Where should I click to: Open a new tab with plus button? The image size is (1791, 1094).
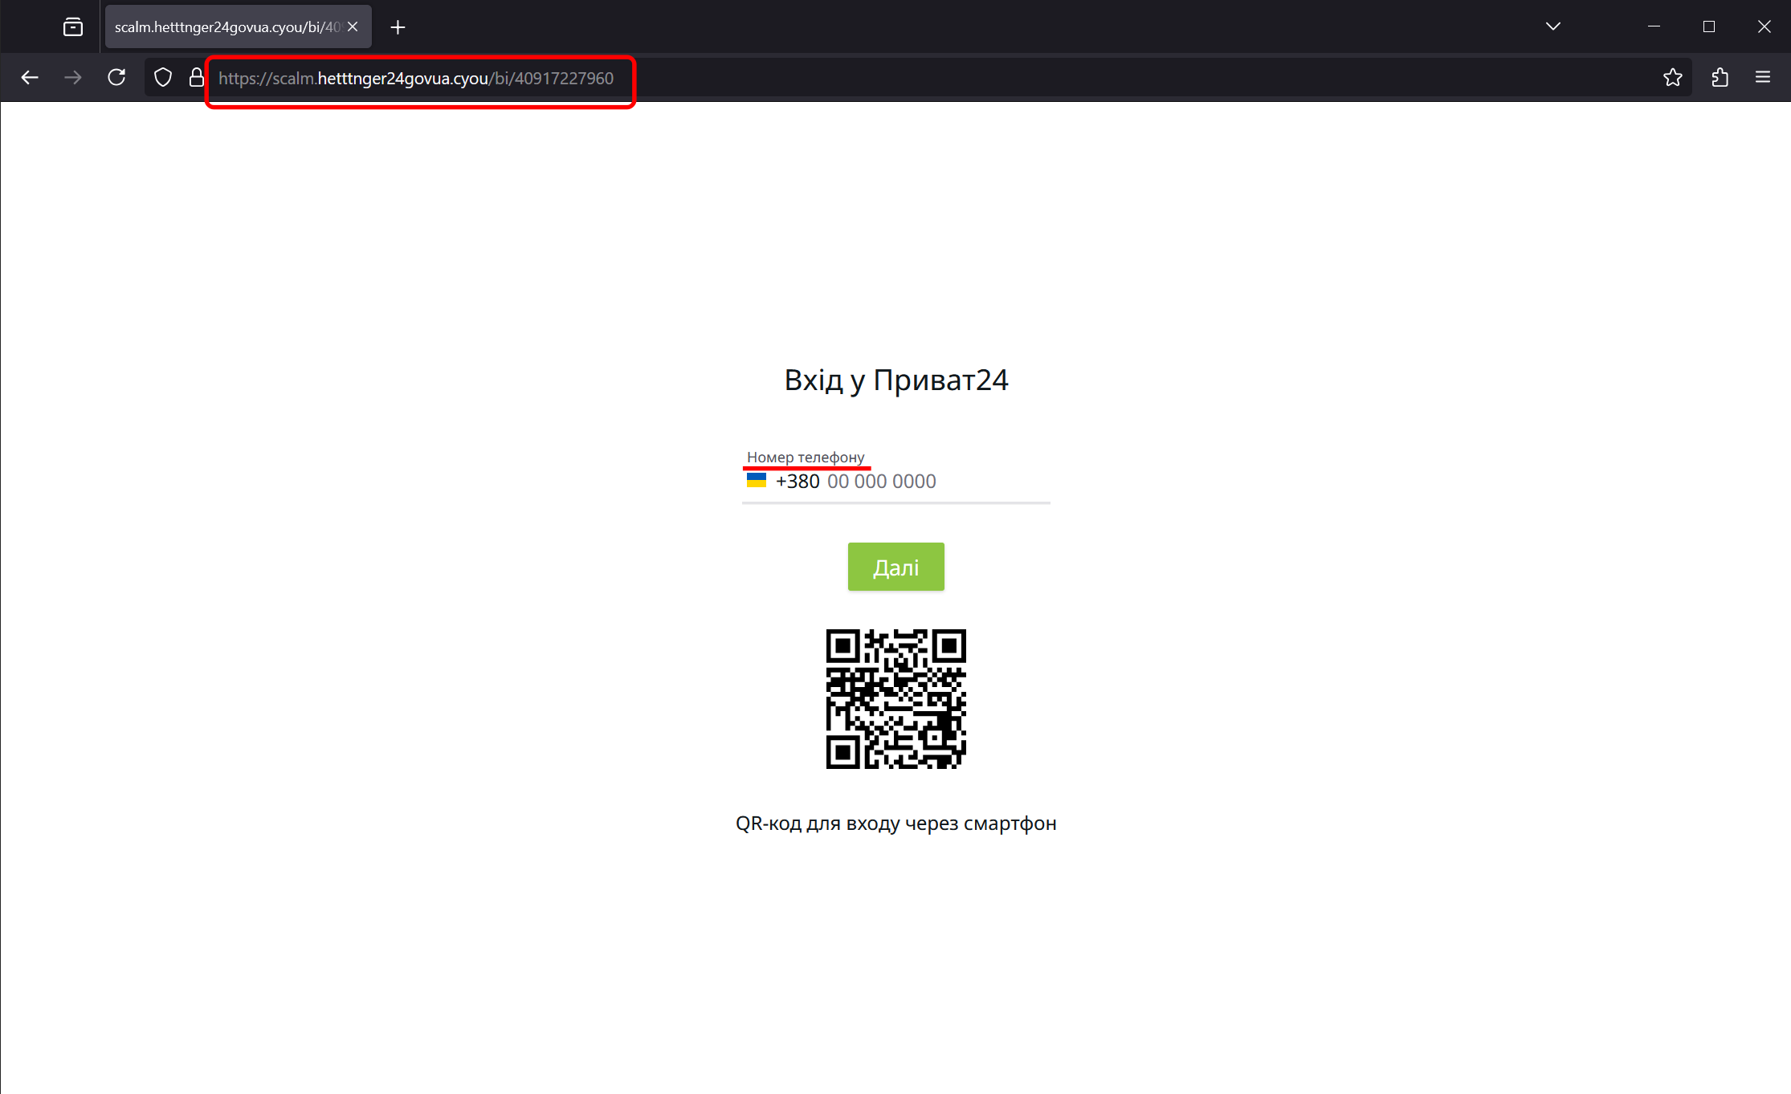(398, 27)
